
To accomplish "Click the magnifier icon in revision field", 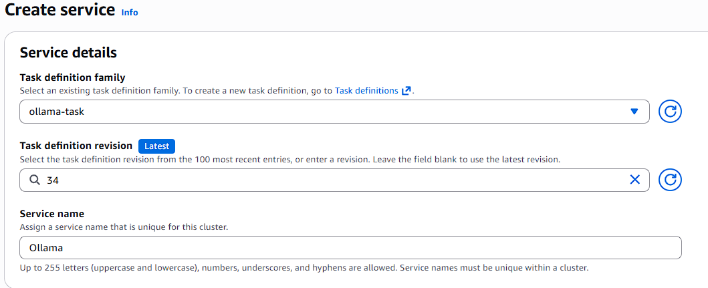I will 35,180.
